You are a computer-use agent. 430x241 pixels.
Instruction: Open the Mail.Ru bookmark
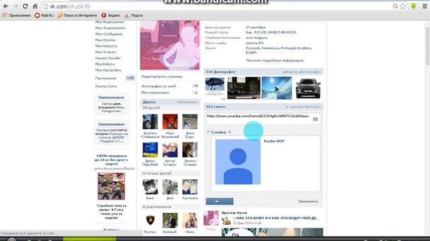click(x=44, y=15)
